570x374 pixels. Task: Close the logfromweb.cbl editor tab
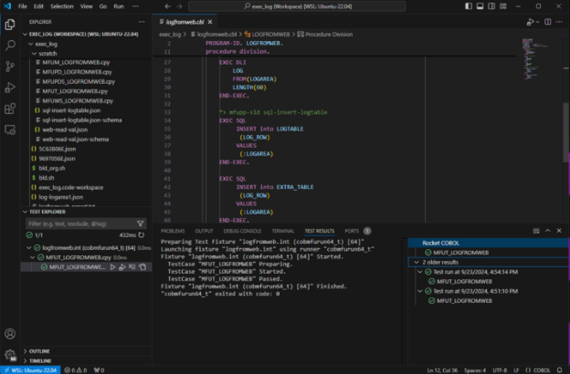click(210, 22)
